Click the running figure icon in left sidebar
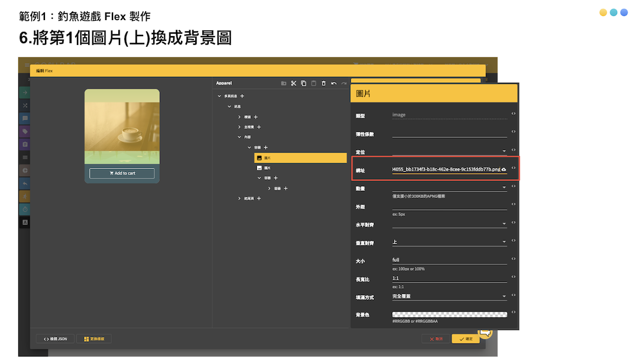The image size is (639, 363). click(x=25, y=196)
